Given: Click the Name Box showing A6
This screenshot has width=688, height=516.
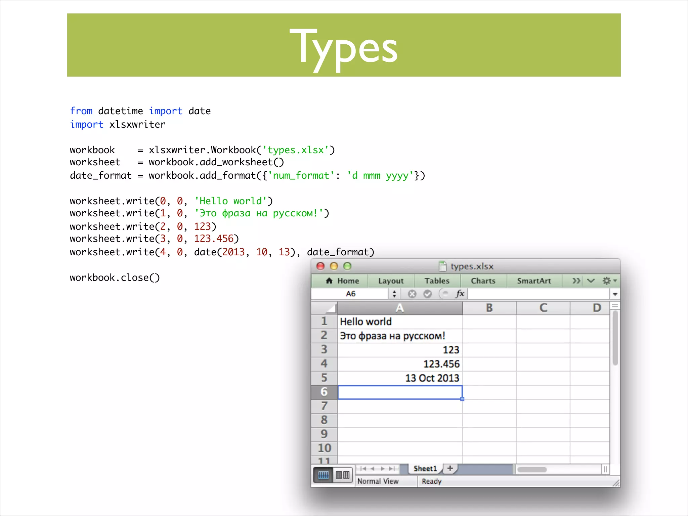Looking at the screenshot, I should coord(350,294).
